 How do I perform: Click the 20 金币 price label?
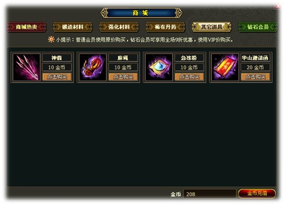[x=255, y=67]
